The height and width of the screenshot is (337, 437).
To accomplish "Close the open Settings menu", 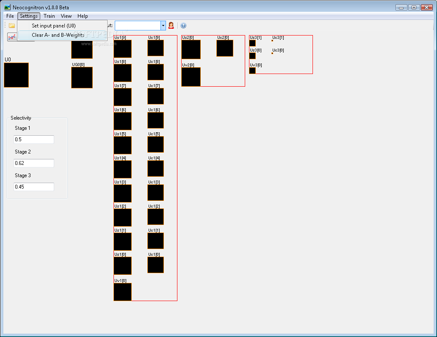I will [x=29, y=16].
